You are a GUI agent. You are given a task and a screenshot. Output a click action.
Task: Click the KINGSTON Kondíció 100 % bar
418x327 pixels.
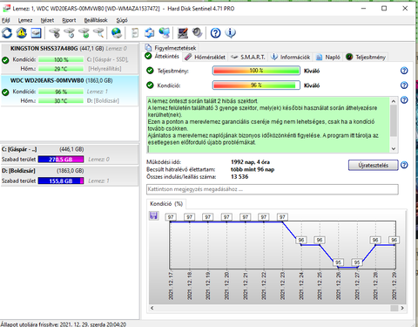61,59
